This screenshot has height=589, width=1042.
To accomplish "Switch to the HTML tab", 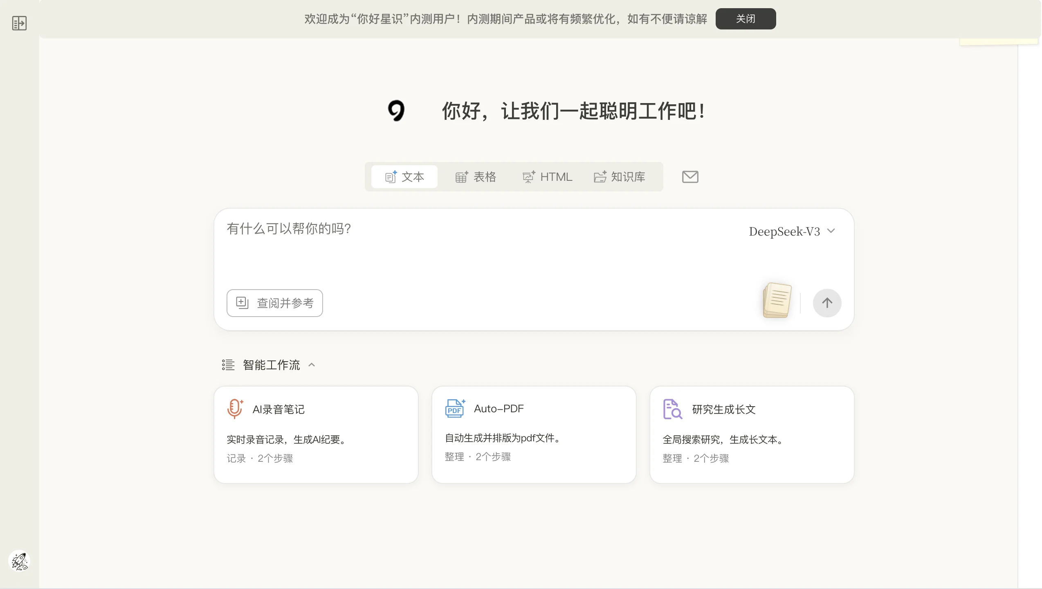I will click(547, 177).
